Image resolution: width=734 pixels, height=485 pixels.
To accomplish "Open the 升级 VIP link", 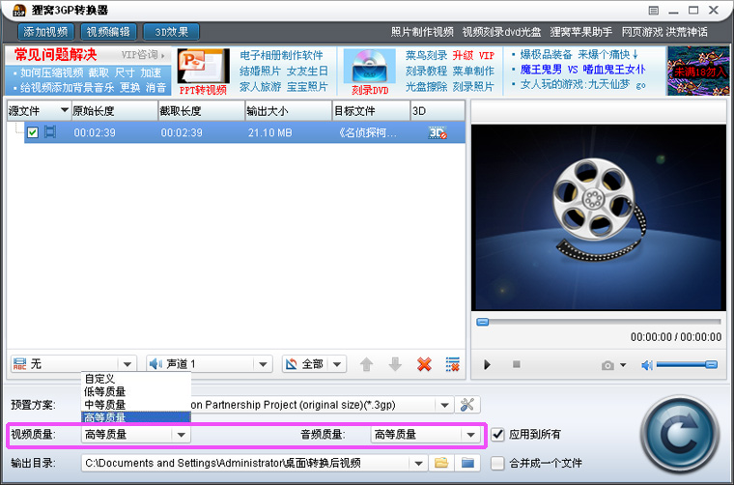I will coord(473,55).
